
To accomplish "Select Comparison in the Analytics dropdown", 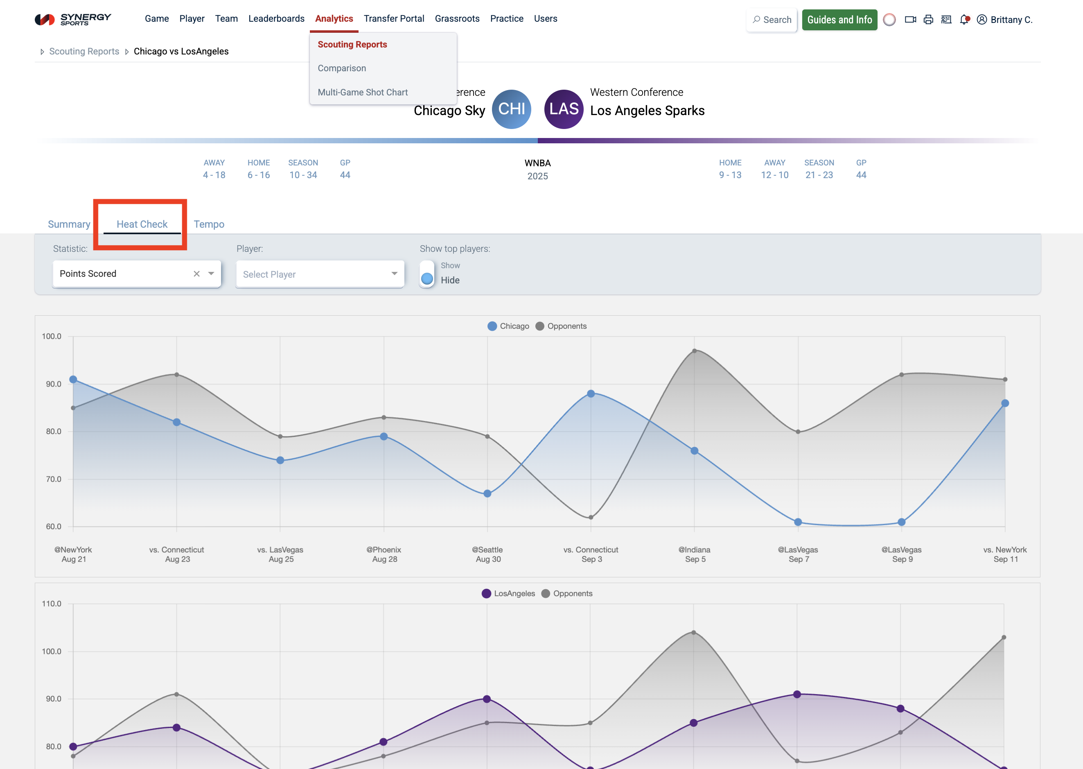I will (x=342, y=68).
